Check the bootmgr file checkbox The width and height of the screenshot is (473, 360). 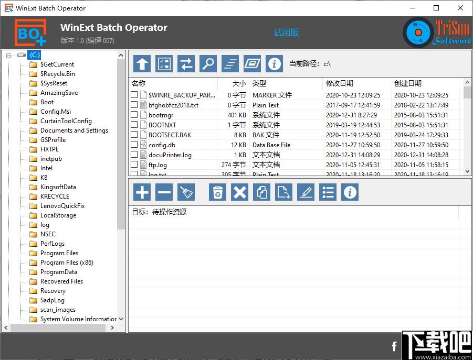pos(134,115)
